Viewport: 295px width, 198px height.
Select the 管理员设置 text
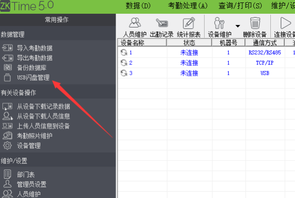(31, 184)
